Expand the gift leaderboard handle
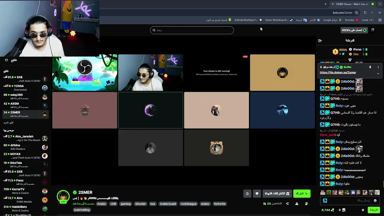The image size is (384, 216). (350, 60)
